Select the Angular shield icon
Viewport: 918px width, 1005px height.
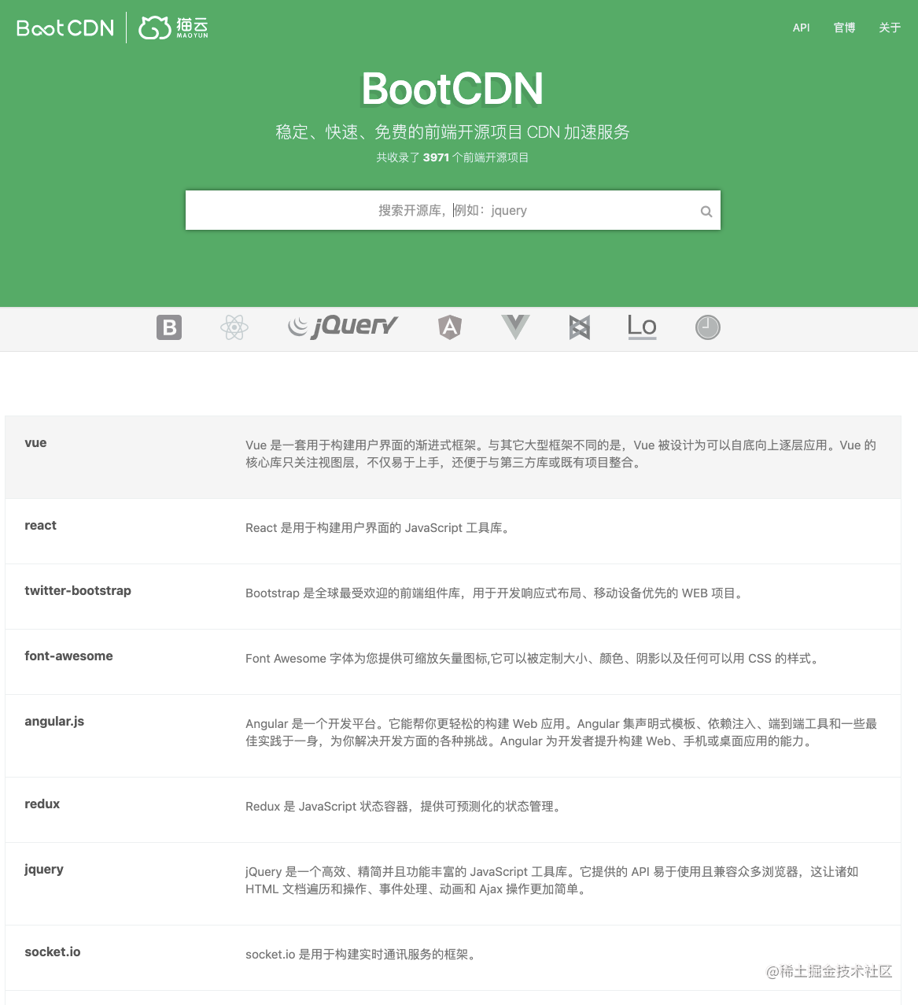(450, 327)
